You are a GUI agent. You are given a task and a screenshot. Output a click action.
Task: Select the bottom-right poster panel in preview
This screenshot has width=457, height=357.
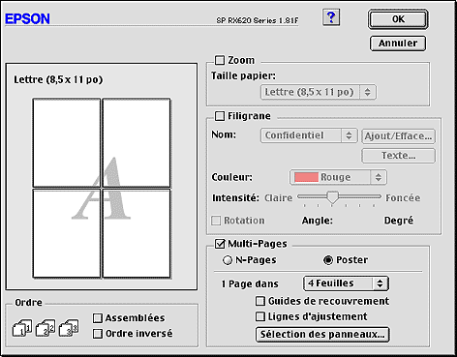pyautogui.click(x=137, y=233)
